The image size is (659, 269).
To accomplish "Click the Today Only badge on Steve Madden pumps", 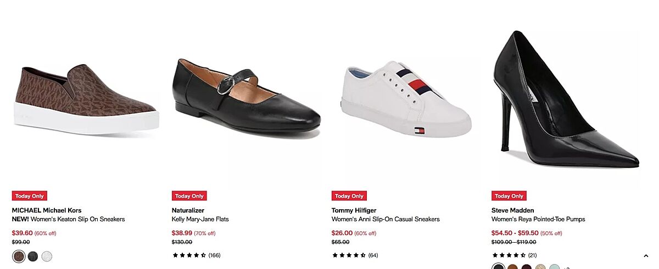I will coord(509,196).
